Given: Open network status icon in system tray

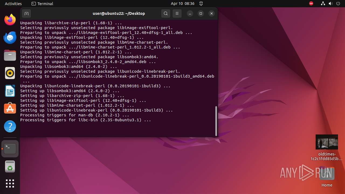Looking at the screenshot, I should (323, 4).
